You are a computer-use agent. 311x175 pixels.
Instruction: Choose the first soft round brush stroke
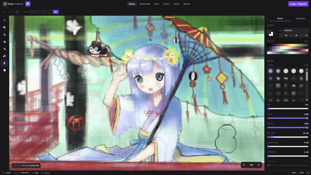click(x=270, y=71)
